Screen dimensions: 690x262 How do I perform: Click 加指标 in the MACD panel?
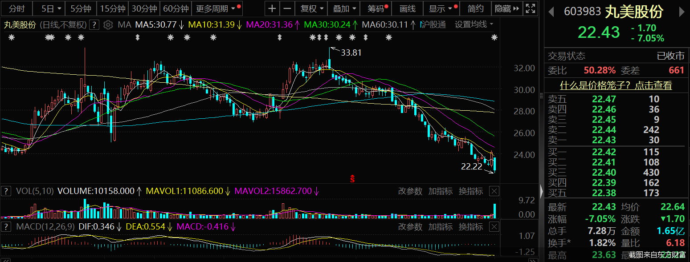[x=441, y=227]
